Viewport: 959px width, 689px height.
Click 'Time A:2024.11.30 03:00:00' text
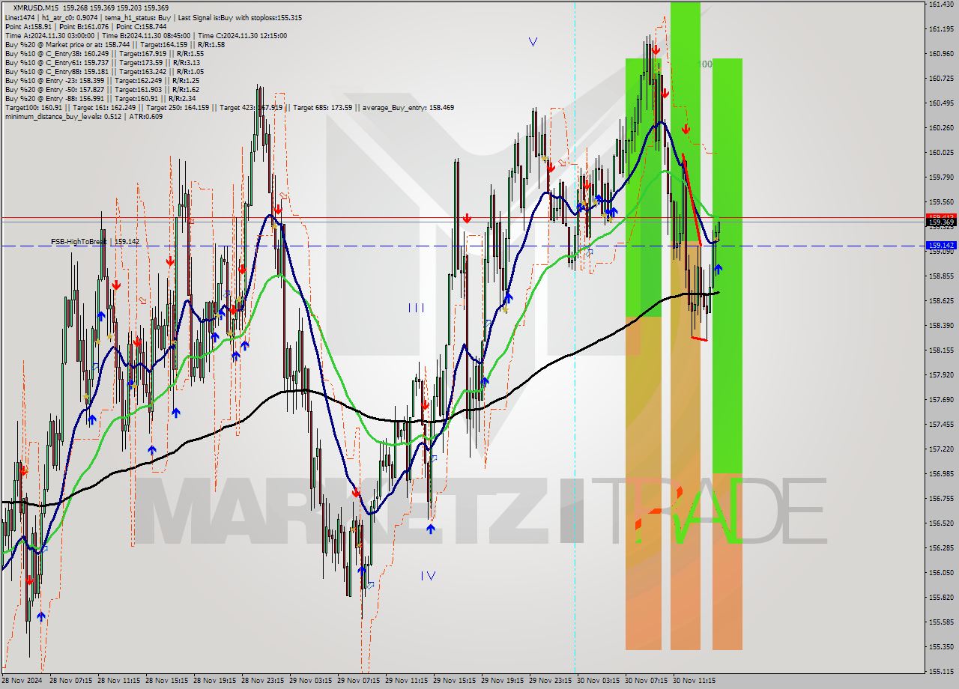tap(49, 35)
